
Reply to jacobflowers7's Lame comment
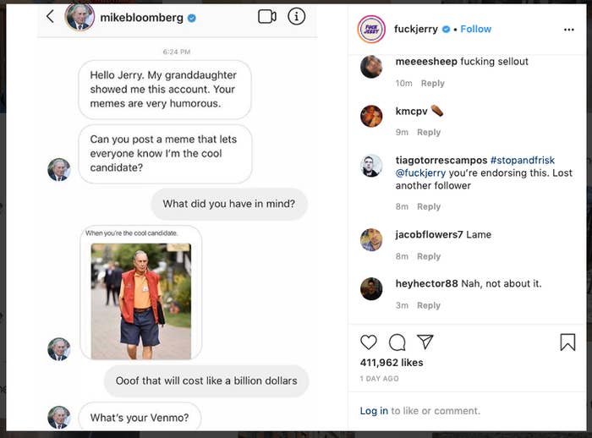[429, 256]
